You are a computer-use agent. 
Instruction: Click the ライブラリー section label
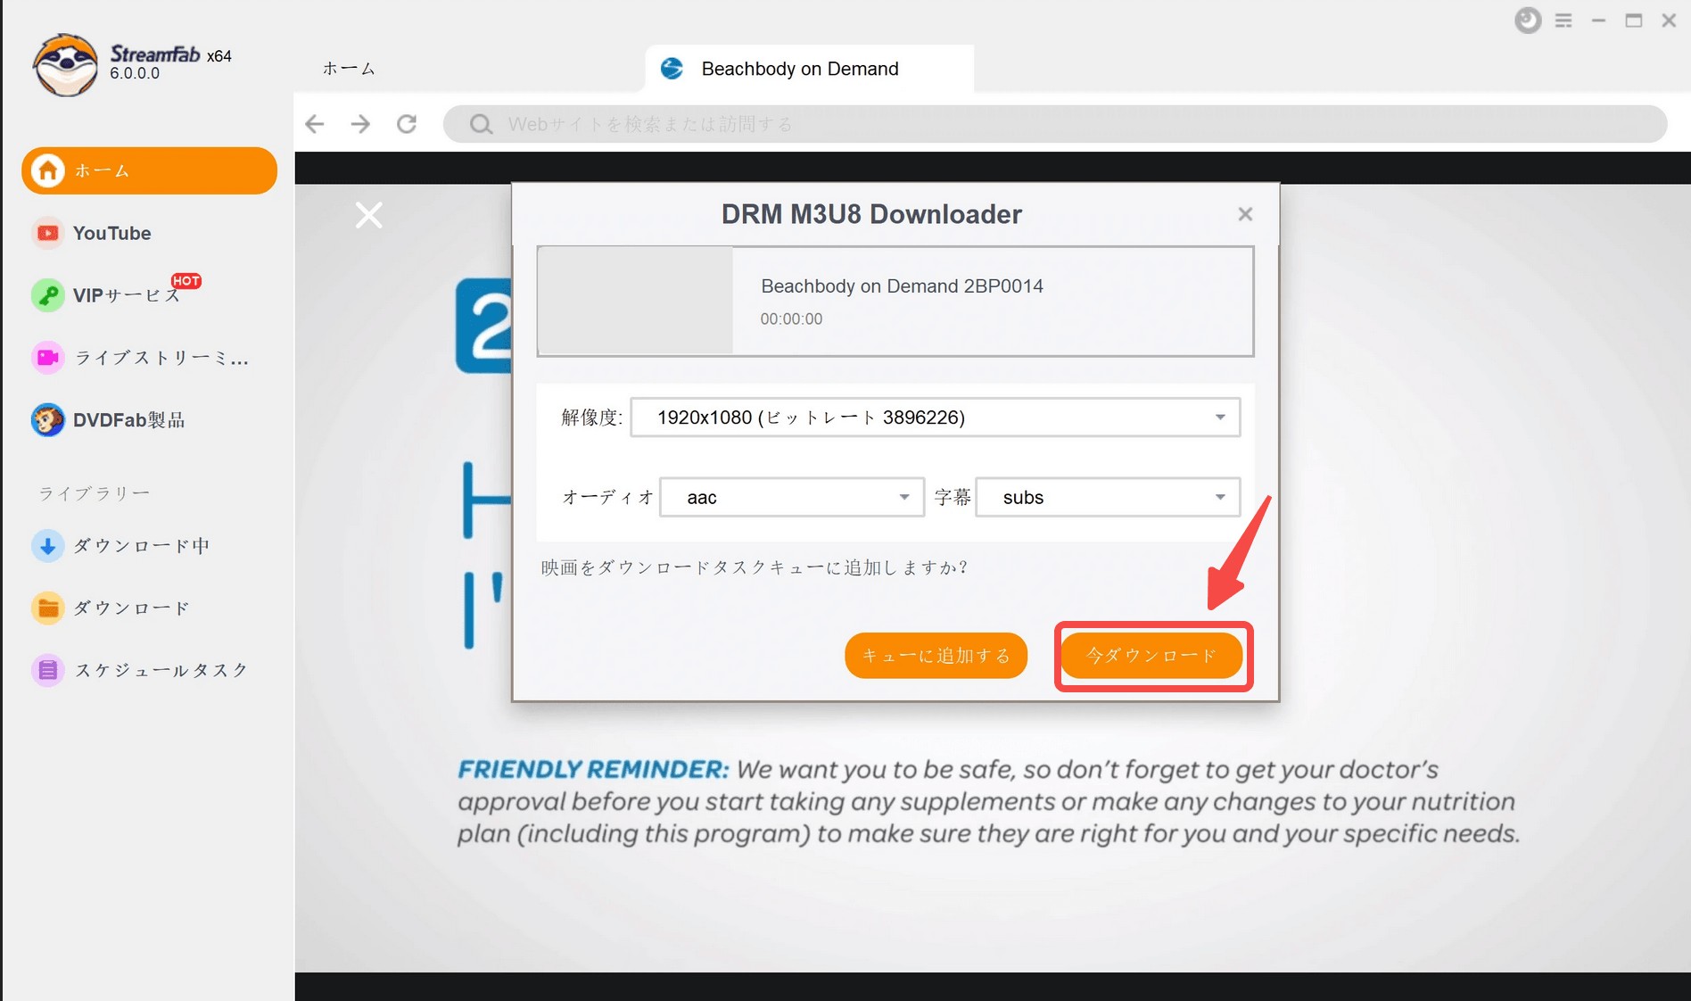click(94, 493)
